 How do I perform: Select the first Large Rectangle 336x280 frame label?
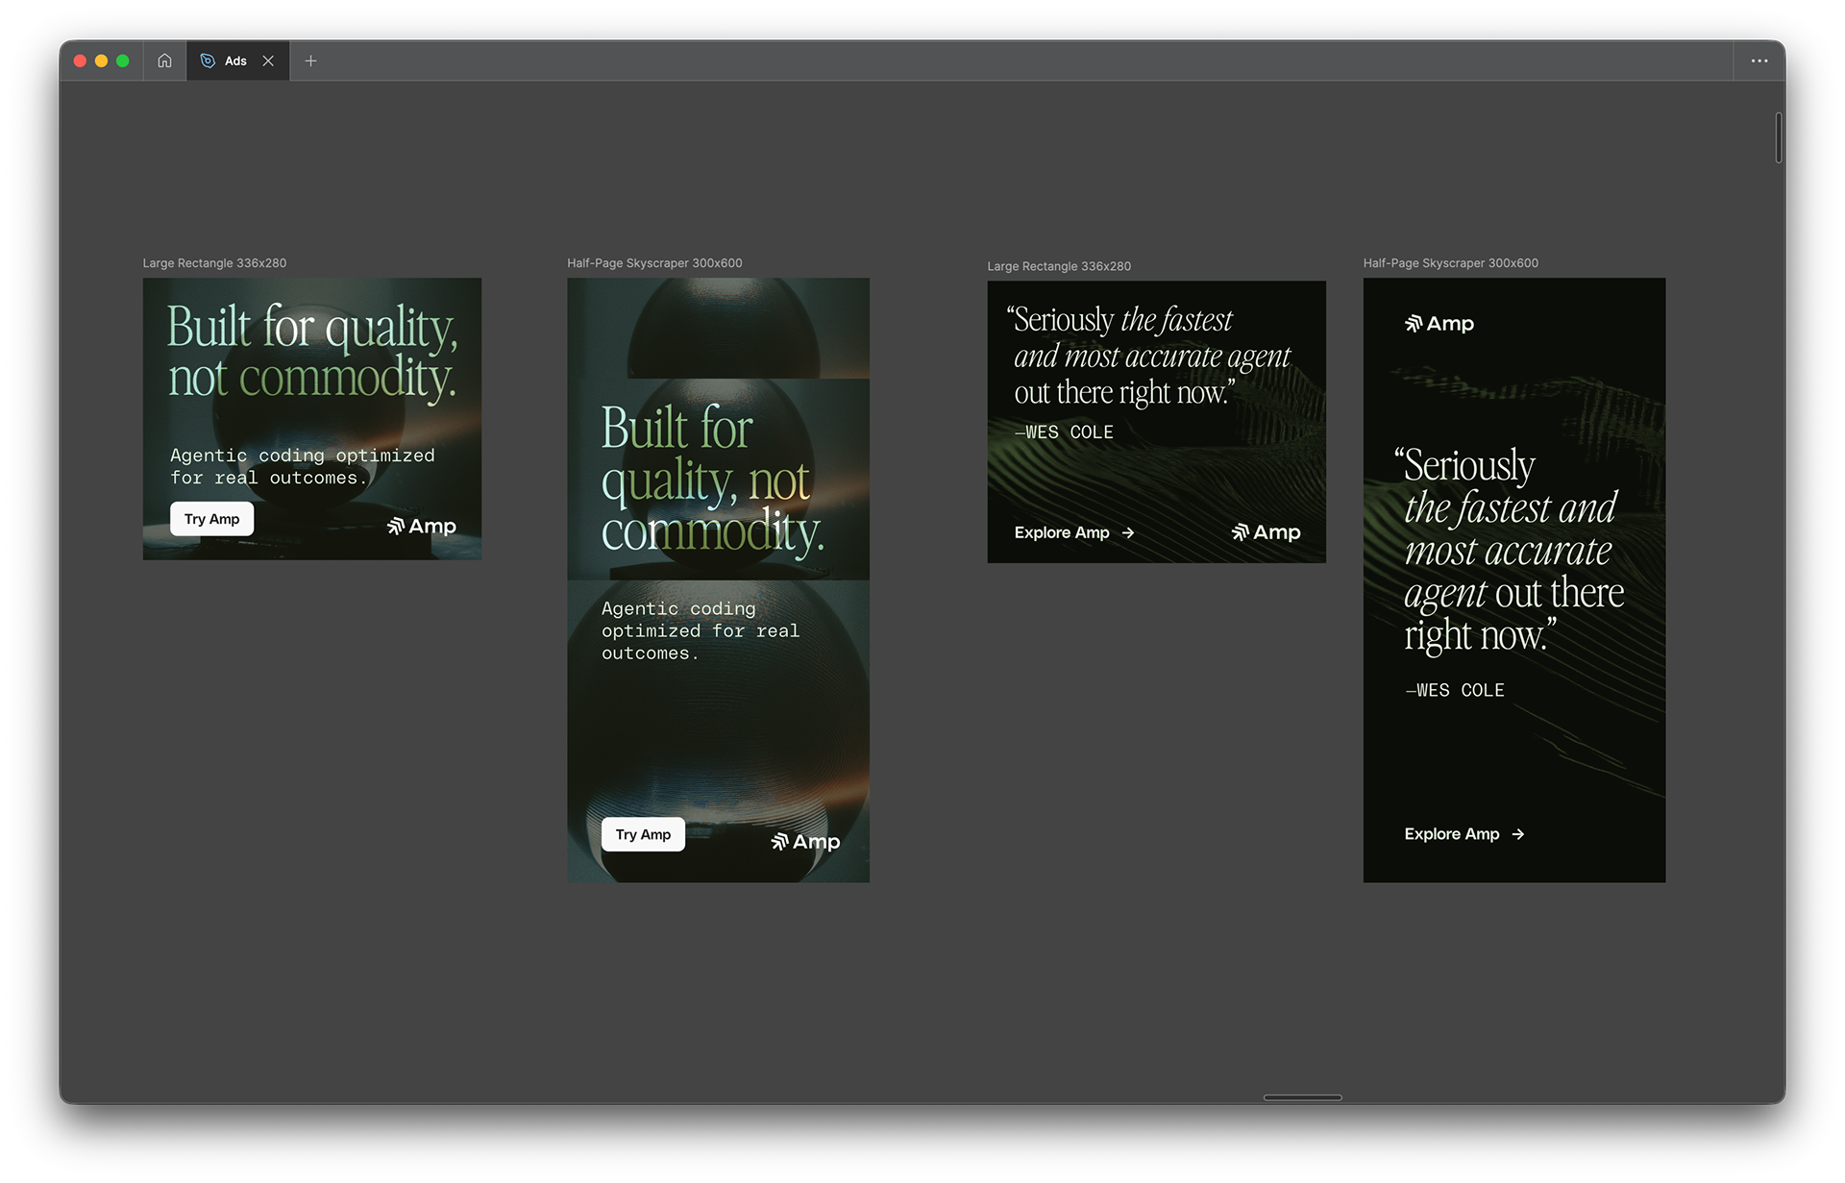coord(214,263)
